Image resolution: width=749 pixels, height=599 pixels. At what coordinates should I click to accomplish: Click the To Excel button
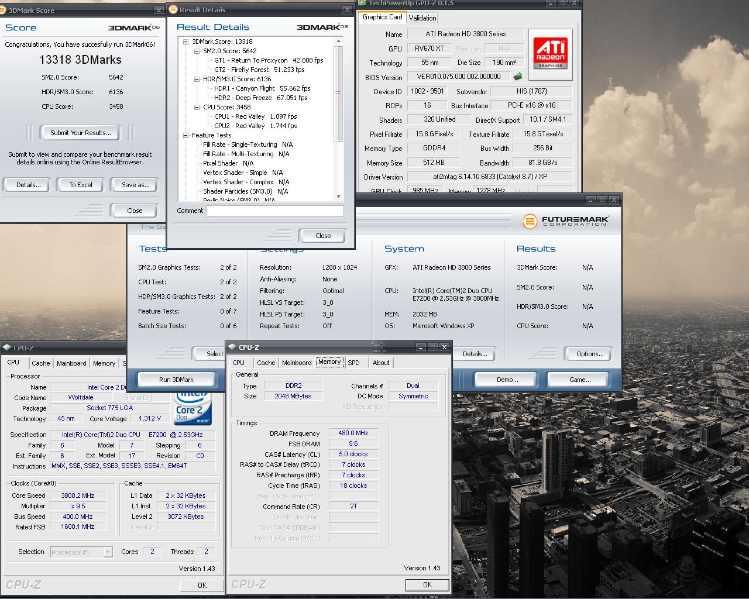pyautogui.click(x=81, y=185)
